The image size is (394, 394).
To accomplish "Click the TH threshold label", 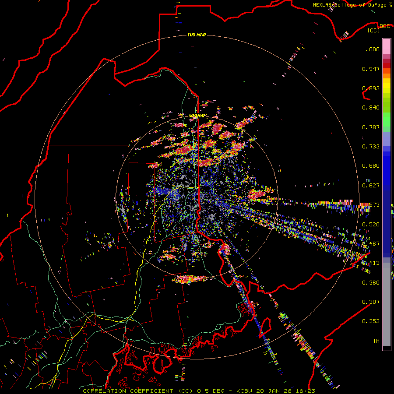I will 376,341.
